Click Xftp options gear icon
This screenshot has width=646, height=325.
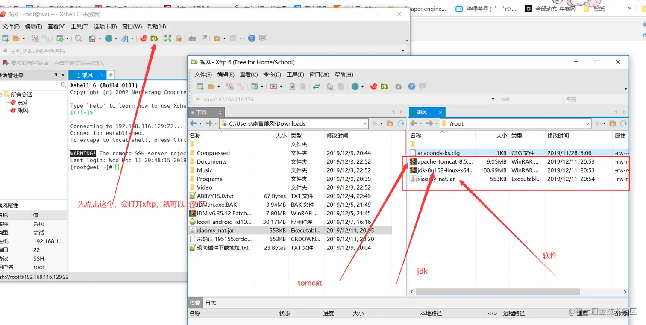(398, 86)
